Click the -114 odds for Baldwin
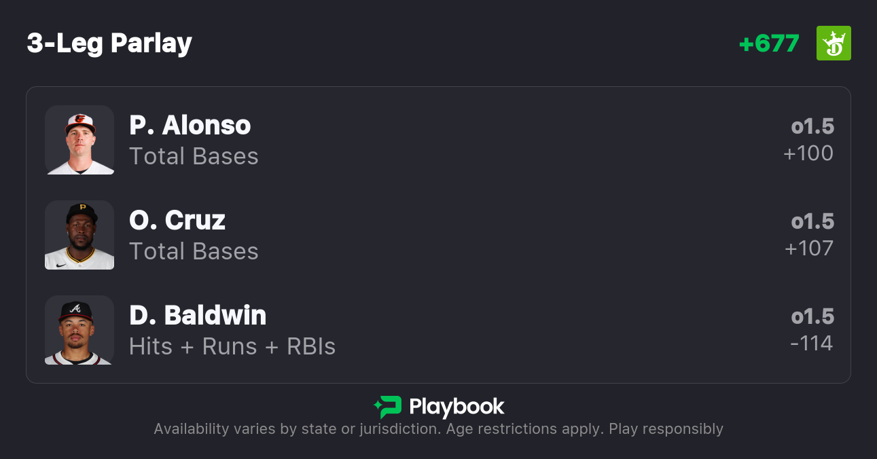877x459 pixels. pyautogui.click(x=811, y=344)
